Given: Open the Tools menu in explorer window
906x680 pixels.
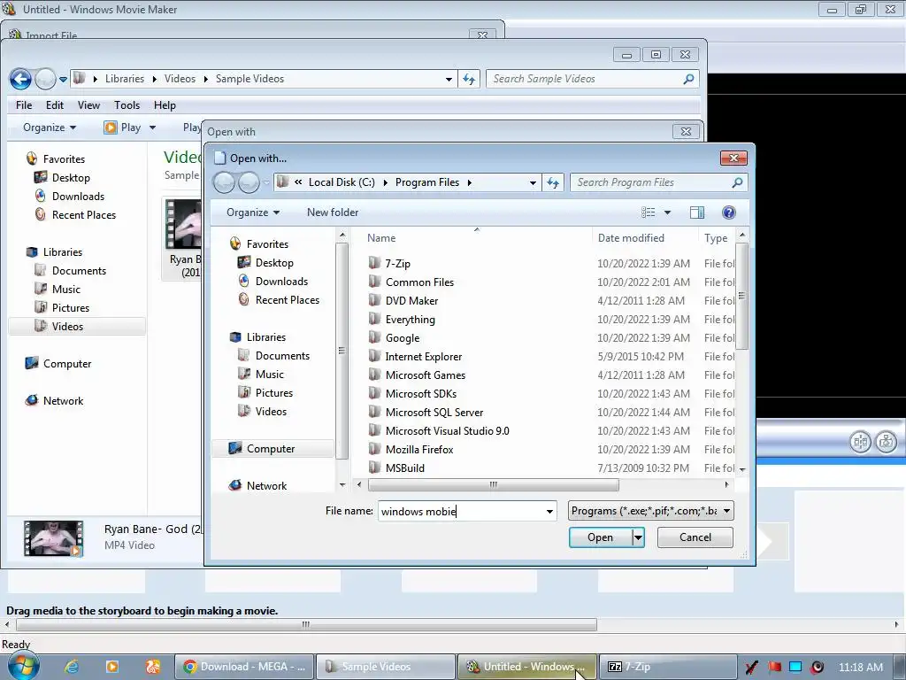Looking at the screenshot, I should (x=127, y=105).
